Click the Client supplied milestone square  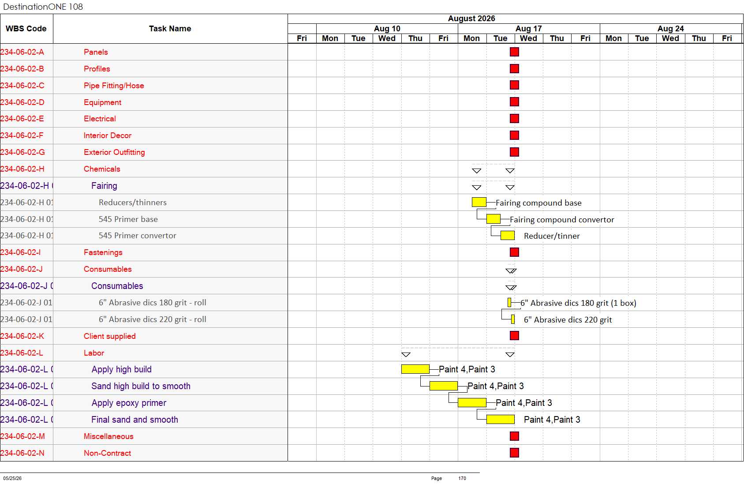pyautogui.click(x=514, y=336)
